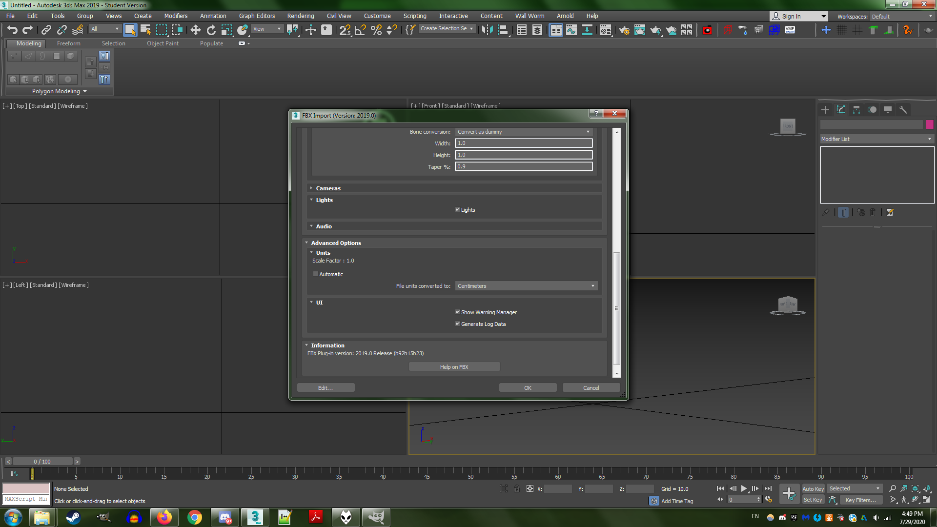Click the Edit... button
The height and width of the screenshot is (527, 937).
[326, 388]
